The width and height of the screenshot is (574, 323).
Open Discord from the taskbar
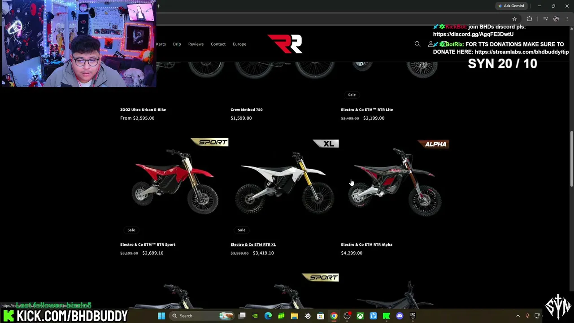click(400, 316)
